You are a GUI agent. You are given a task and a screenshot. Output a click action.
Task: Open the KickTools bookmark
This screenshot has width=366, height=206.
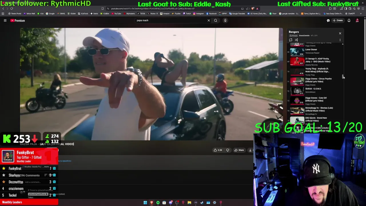click(x=83, y=13)
